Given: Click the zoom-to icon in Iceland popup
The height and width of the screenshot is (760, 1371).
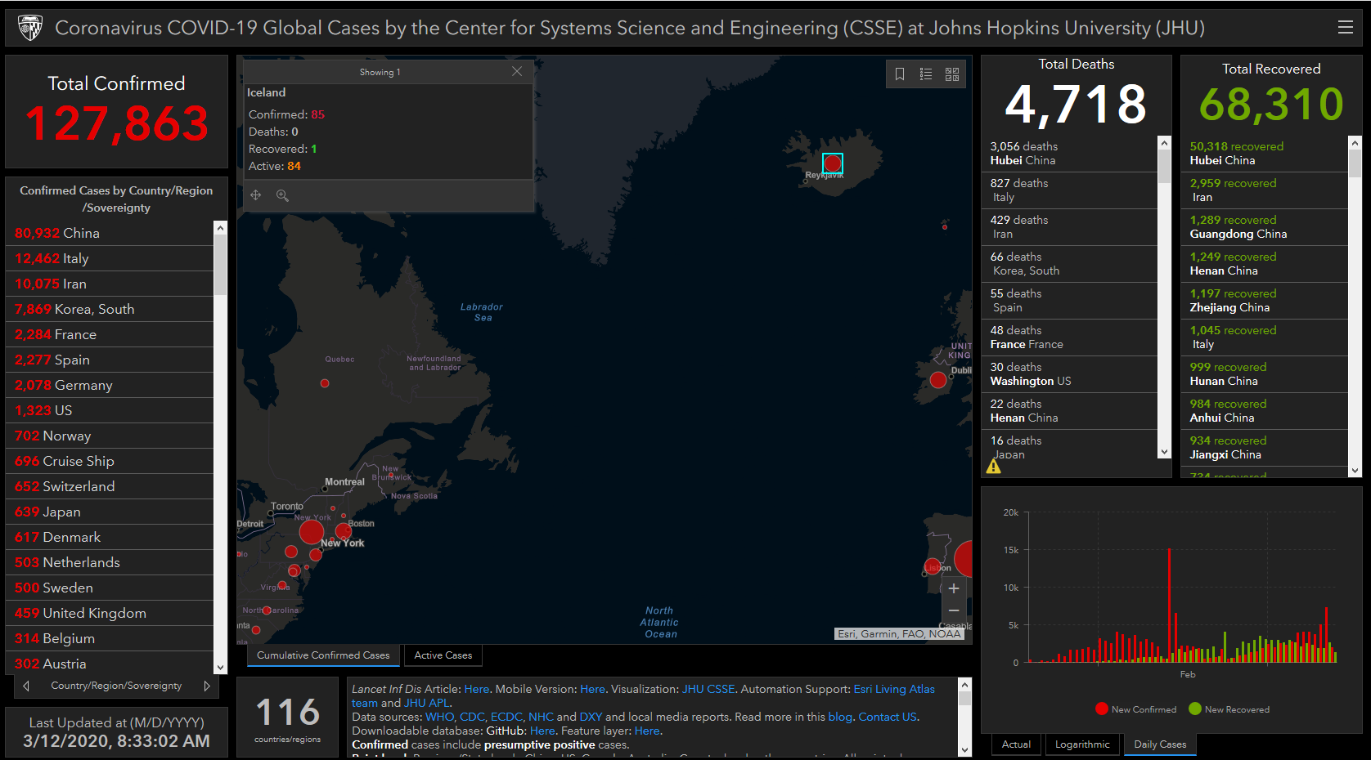Looking at the screenshot, I should pos(282,195).
